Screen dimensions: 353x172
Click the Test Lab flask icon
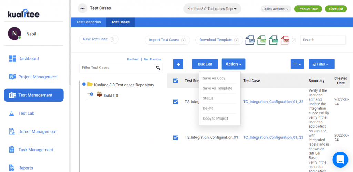point(12,113)
